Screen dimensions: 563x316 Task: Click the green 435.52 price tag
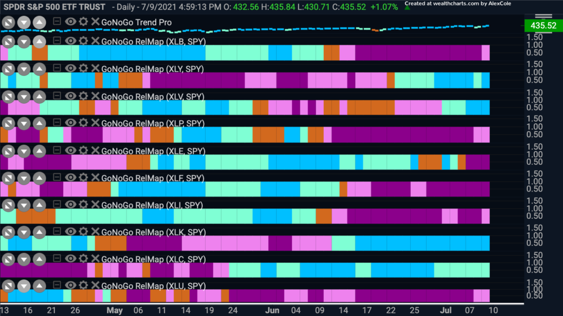coord(543,25)
